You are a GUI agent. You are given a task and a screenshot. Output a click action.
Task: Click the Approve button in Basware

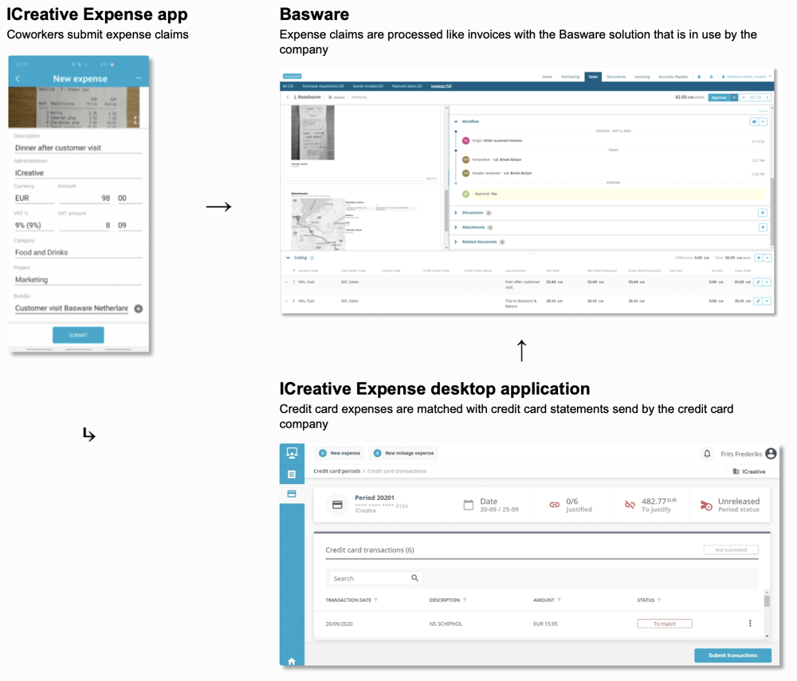coord(719,97)
